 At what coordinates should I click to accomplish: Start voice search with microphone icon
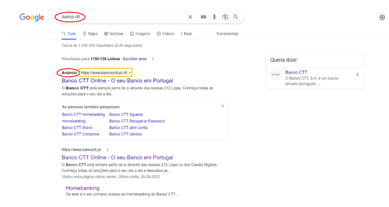[x=214, y=17]
